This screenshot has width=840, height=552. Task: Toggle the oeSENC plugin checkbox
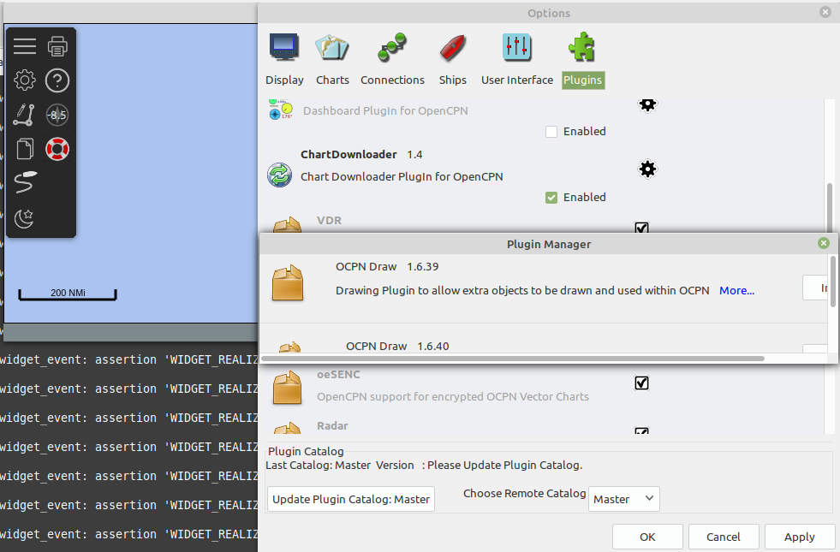[x=641, y=383]
